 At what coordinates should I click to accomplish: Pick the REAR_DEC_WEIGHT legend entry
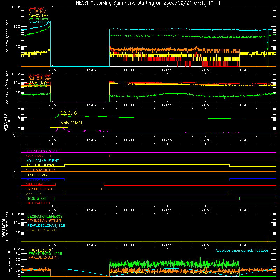pos(43,230)
